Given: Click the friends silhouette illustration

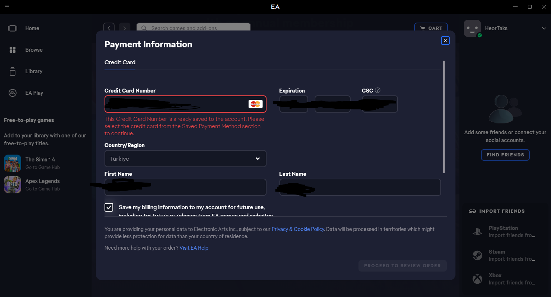Looking at the screenshot, I should (505, 109).
